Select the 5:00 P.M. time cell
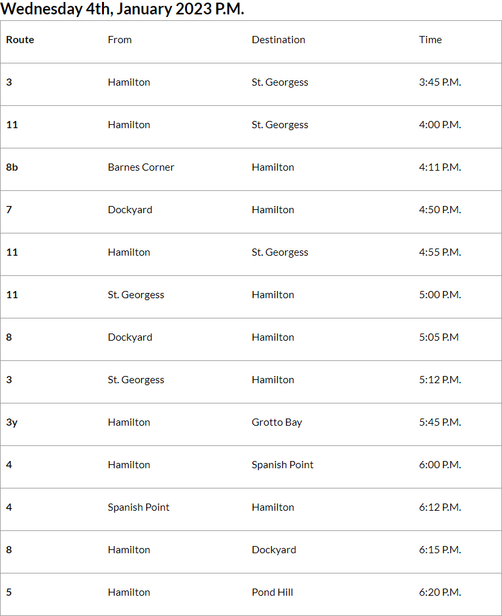Viewport: 502px width, 616px height. pyautogui.click(x=440, y=295)
